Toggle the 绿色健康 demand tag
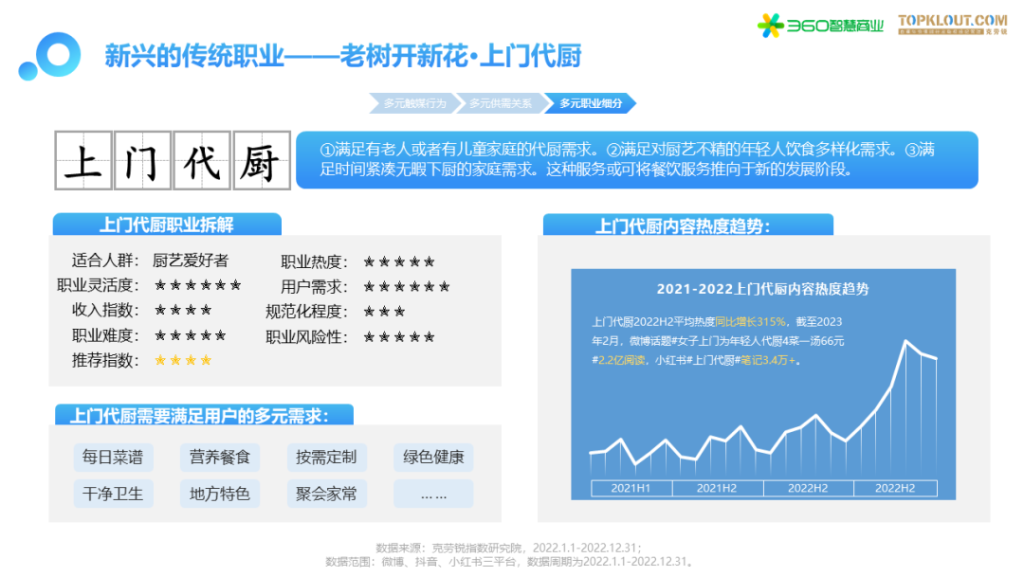Viewport: 1024px width, 576px height. coord(433,458)
